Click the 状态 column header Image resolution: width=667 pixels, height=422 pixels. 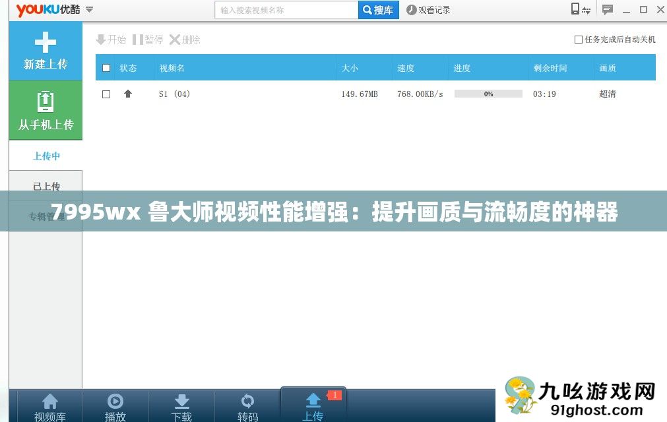pyautogui.click(x=128, y=68)
